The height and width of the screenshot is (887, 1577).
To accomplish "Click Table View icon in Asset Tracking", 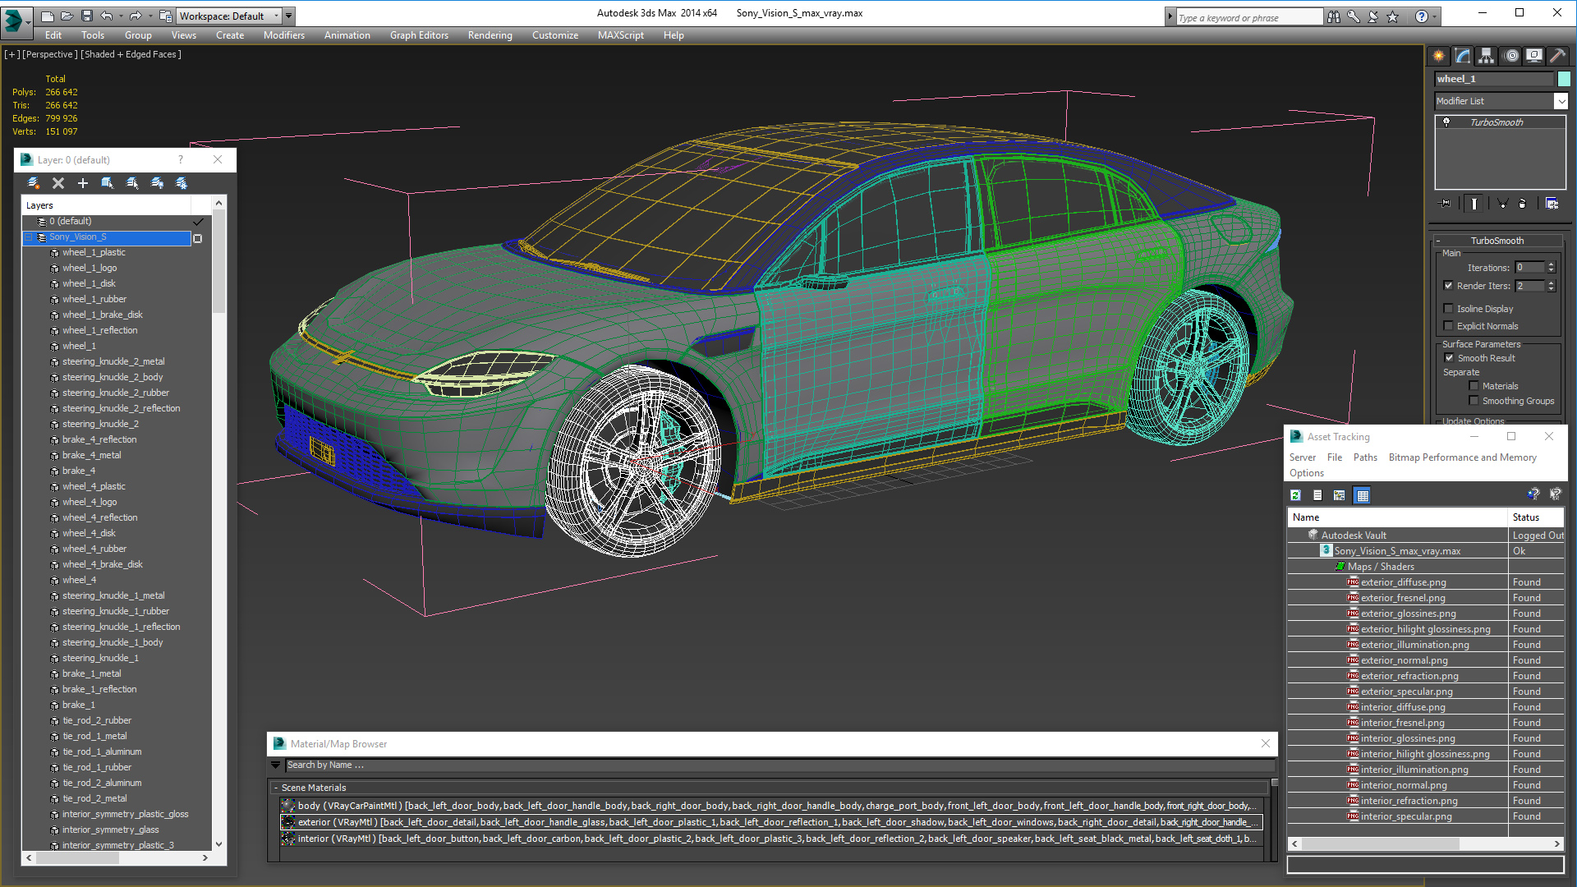I will tap(1363, 495).
